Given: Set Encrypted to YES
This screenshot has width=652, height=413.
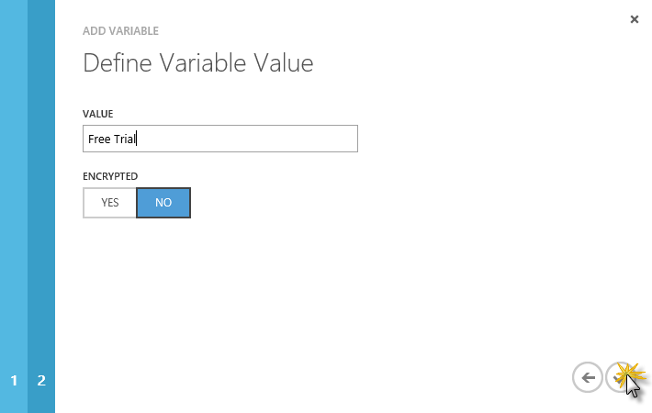Looking at the screenshot, I should 110,203.
